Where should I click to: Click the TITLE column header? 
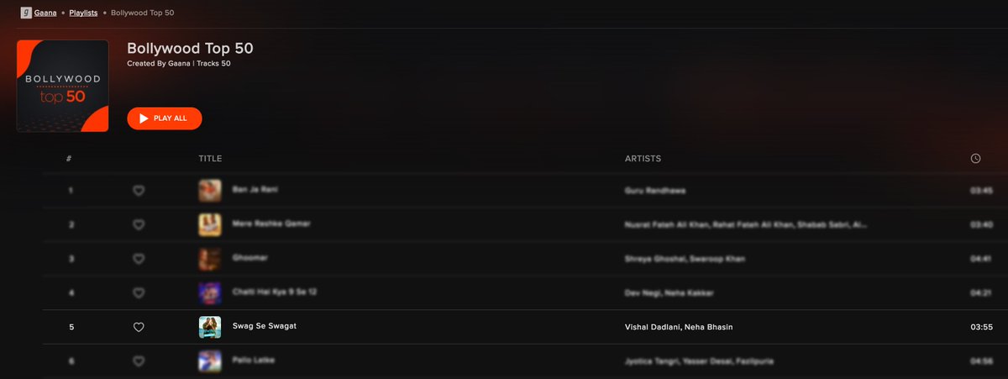point(210,159)
